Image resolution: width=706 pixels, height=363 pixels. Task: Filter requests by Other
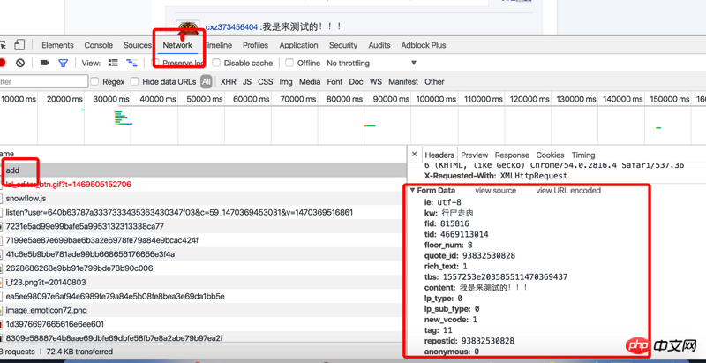coord(434,81)
